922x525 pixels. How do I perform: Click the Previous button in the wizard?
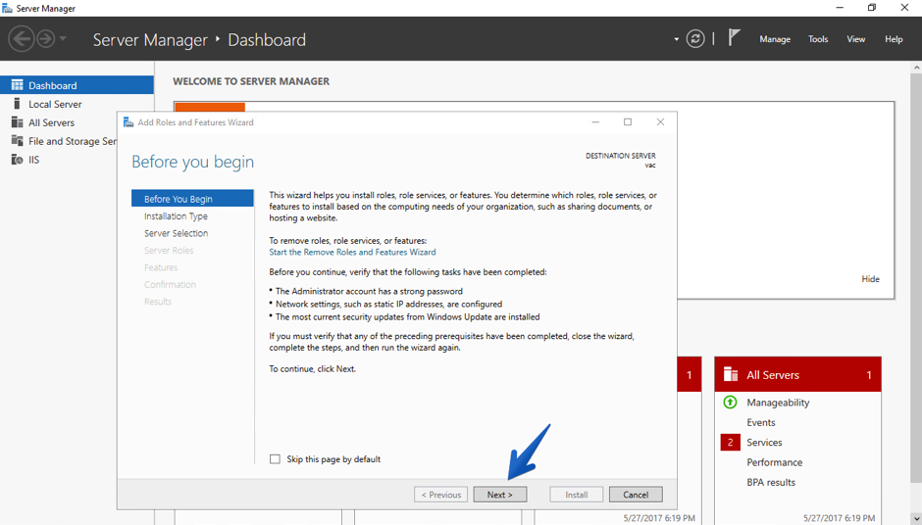pyautogui.click(x=441, y=495)
